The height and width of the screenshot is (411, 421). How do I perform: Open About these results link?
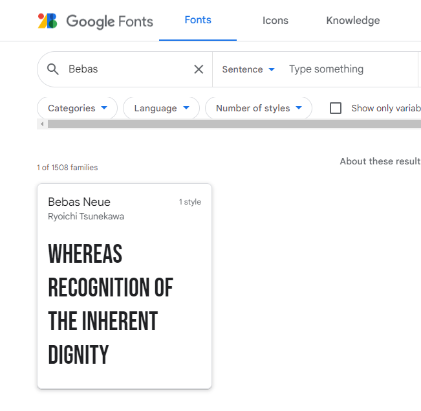(x=380, y=161)
